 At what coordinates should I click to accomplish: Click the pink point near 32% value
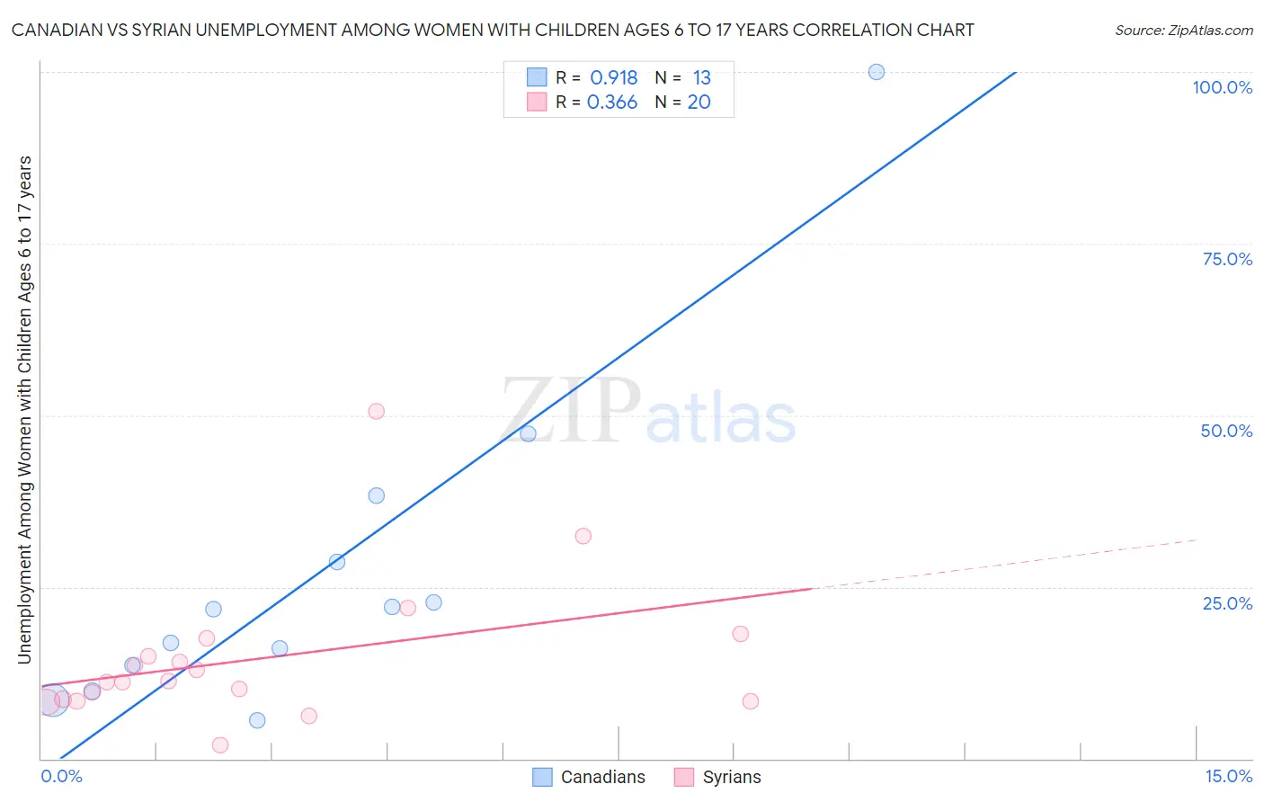tap(583, 536)
